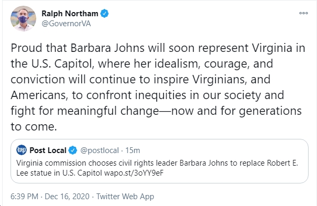The height and width of the screenshot is (206, 317).
Task: Open the Post Local account name
Action: point(48,150)
